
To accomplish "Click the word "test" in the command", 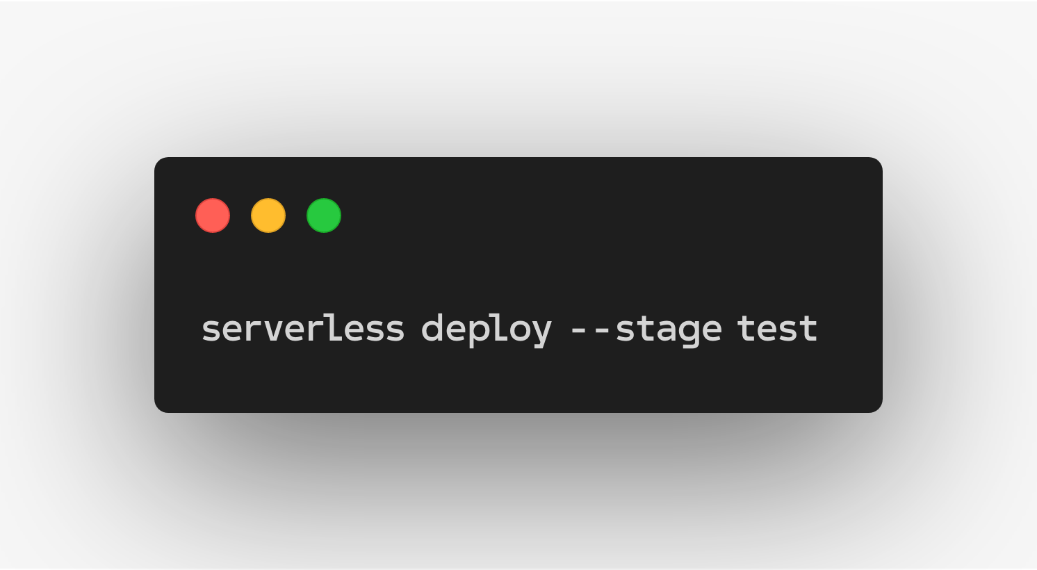I will point(777,329).
